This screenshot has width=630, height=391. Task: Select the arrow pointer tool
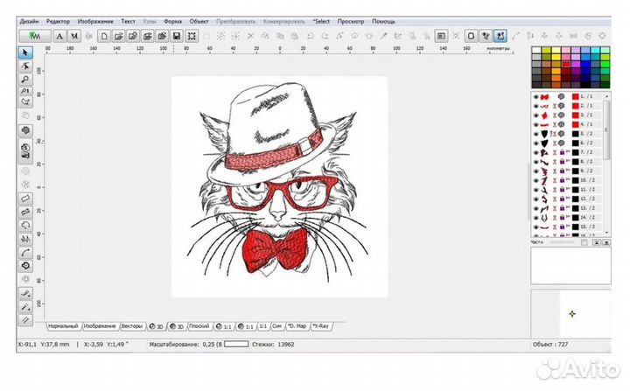pos(26,53)
